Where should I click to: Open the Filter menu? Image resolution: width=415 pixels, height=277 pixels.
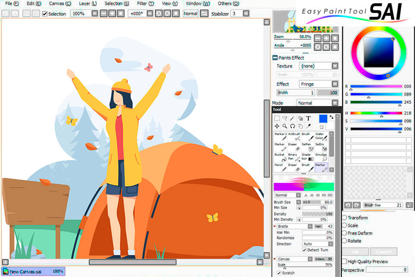(145, 3)
